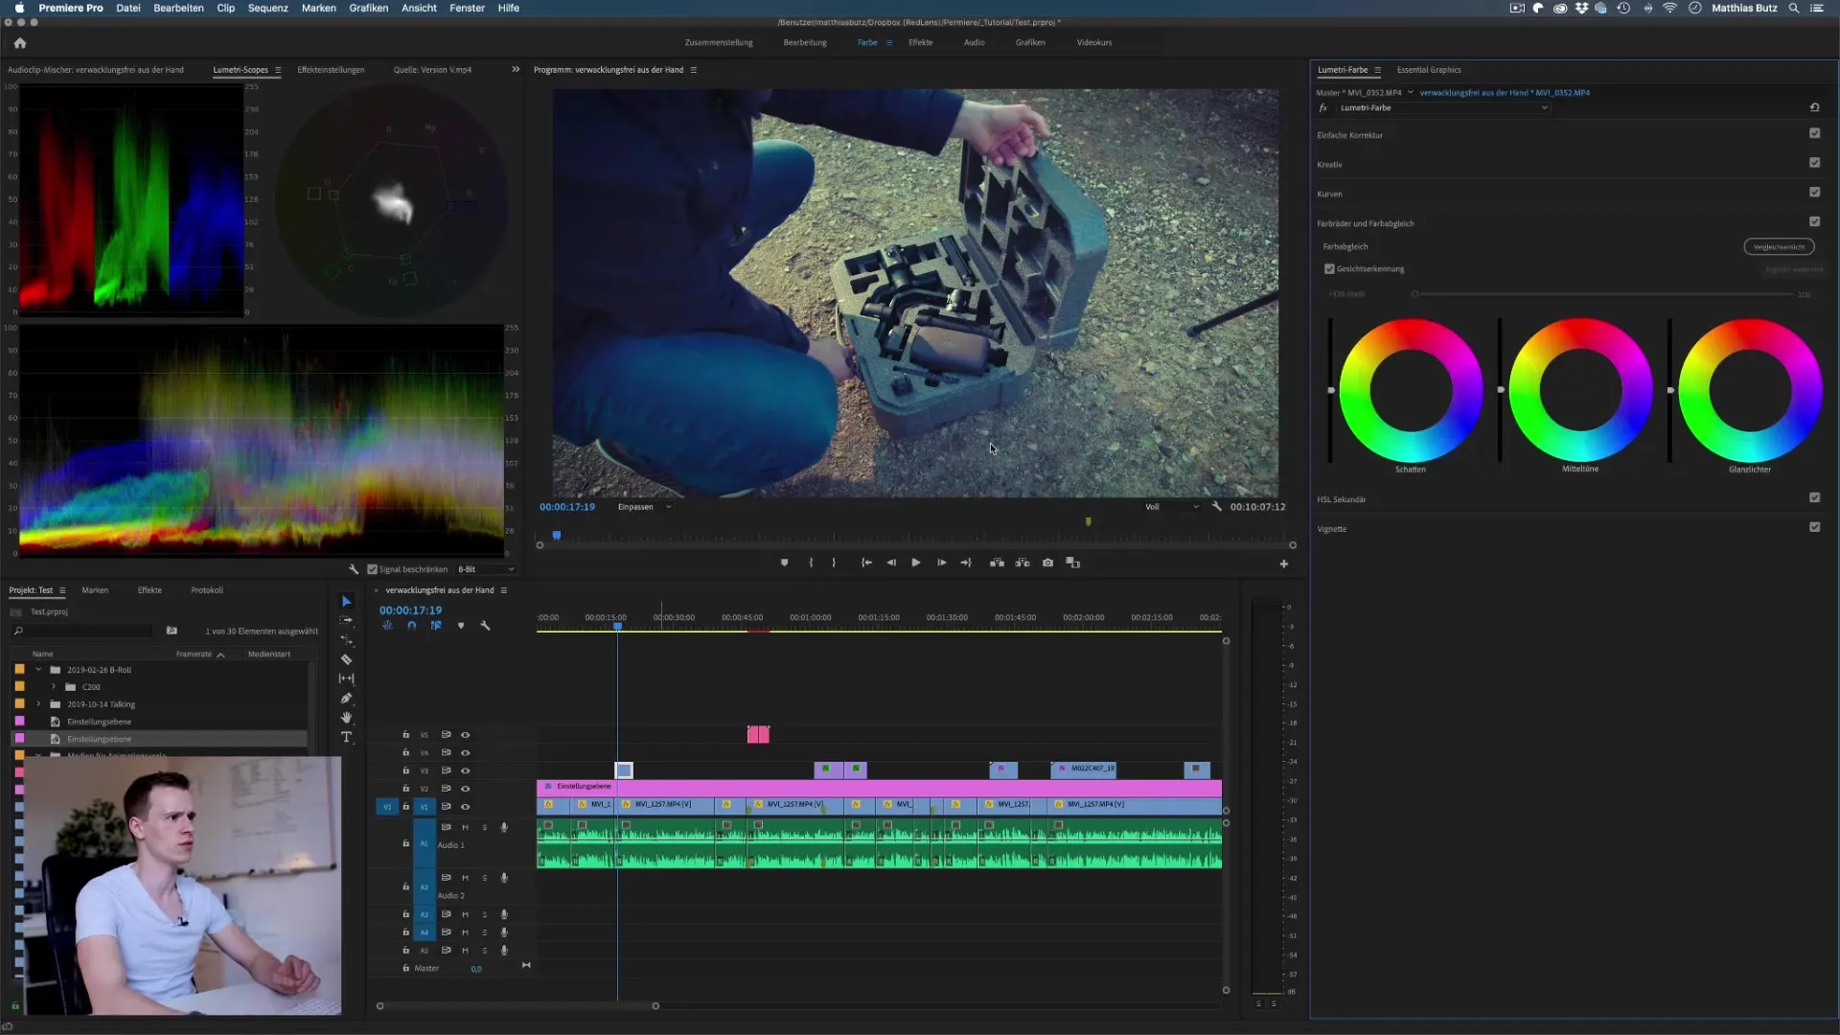Mute the Audio 1 track
1840x1035 pixels.
click(466, 827)
